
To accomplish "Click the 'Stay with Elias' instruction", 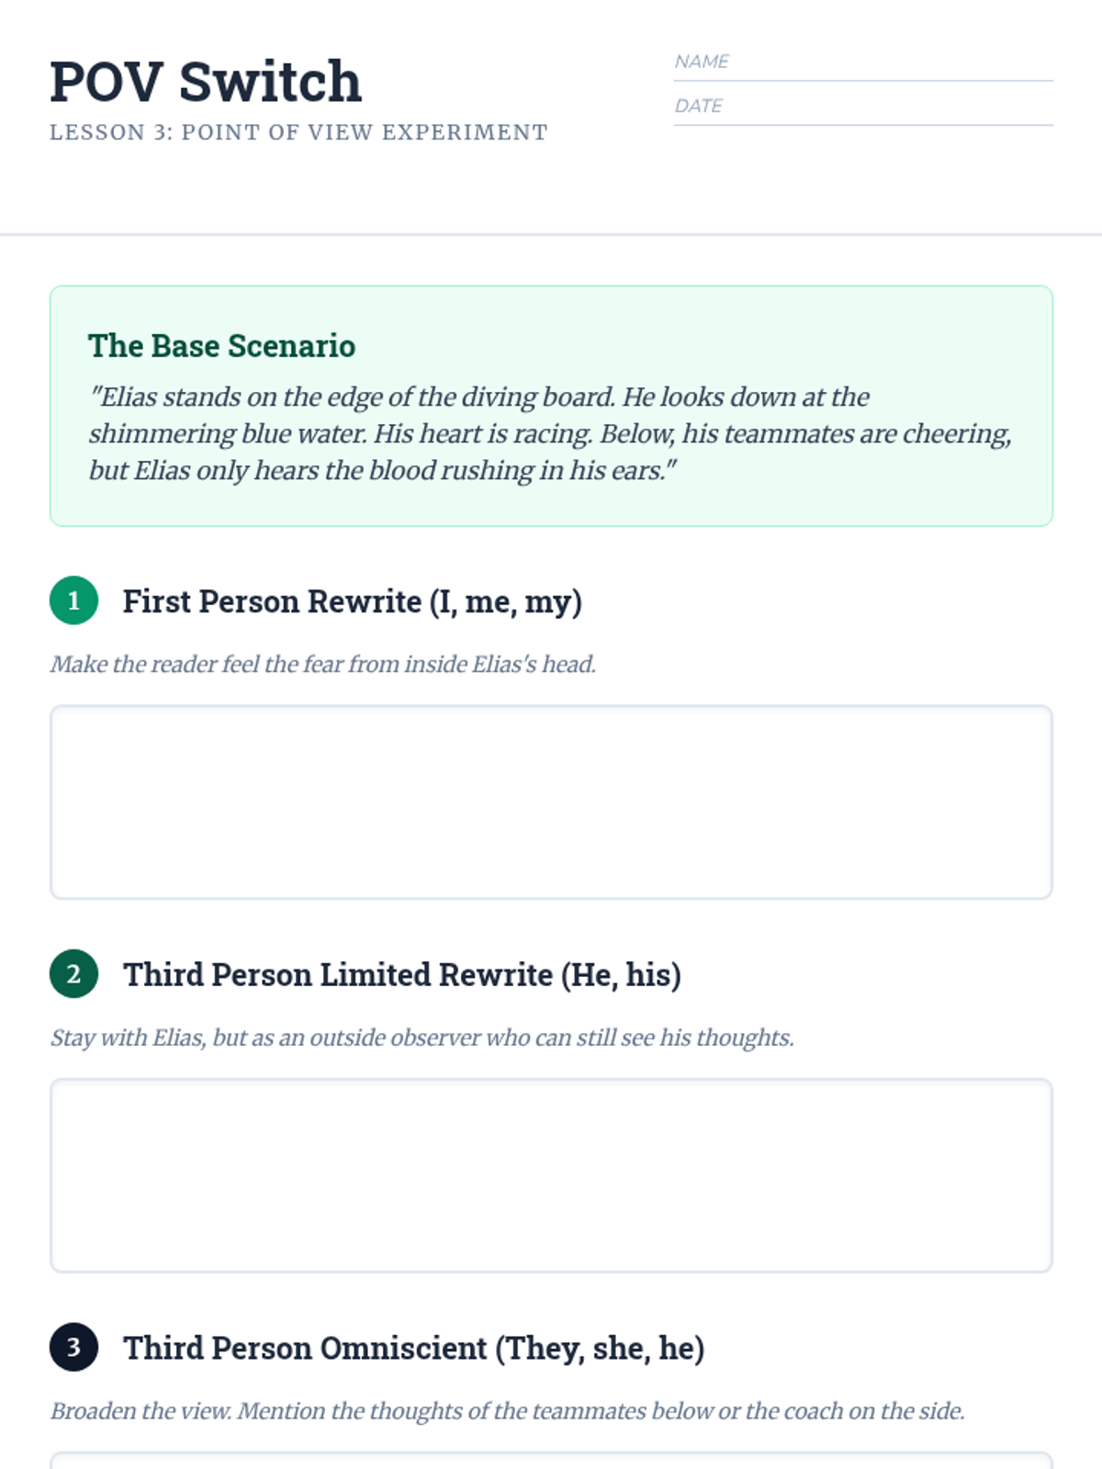I will pyautogui.click(x=422, y=1037).
